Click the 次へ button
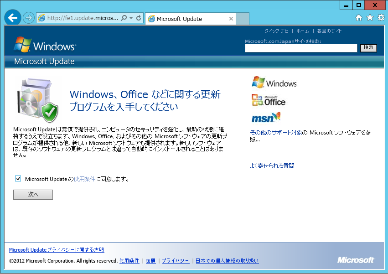388x274 pixels. pyautogui.click(x=33, y=195)
